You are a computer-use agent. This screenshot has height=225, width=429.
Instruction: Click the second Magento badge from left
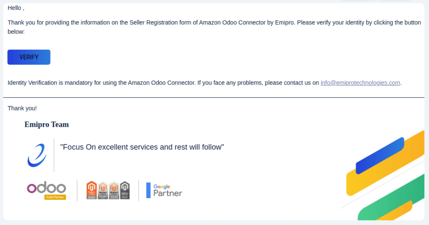[103, 190]
